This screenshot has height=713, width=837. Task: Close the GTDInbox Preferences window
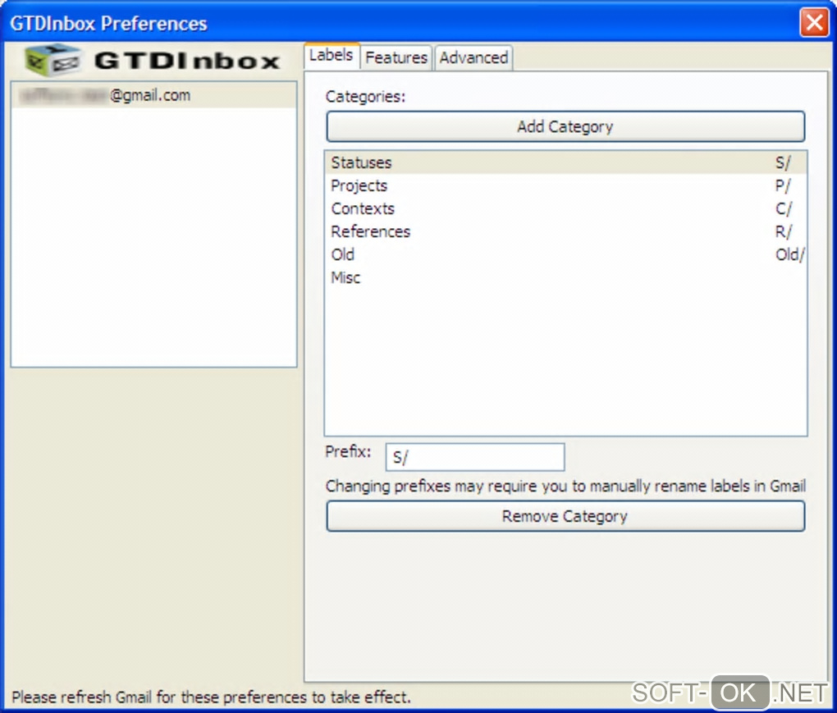813,22
